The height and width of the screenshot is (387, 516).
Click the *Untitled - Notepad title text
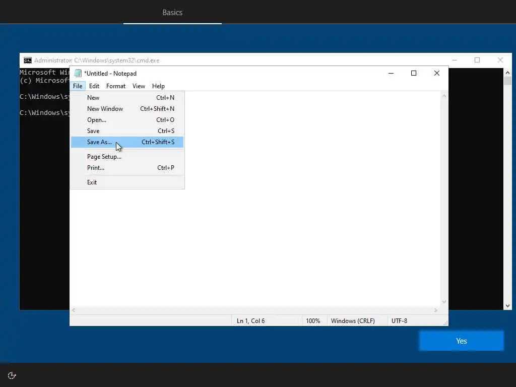[110, 74]
